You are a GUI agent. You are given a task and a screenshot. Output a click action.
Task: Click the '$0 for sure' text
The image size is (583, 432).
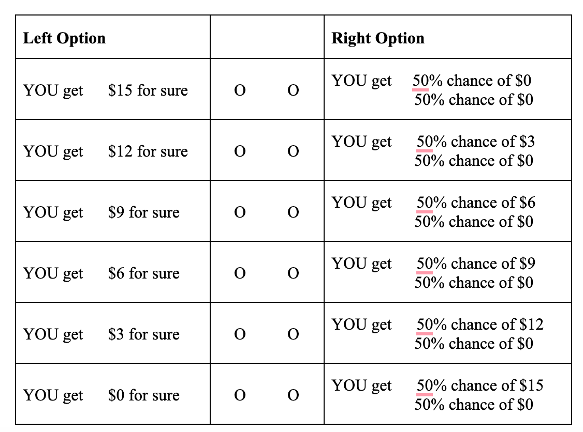[x=143, y=396]
